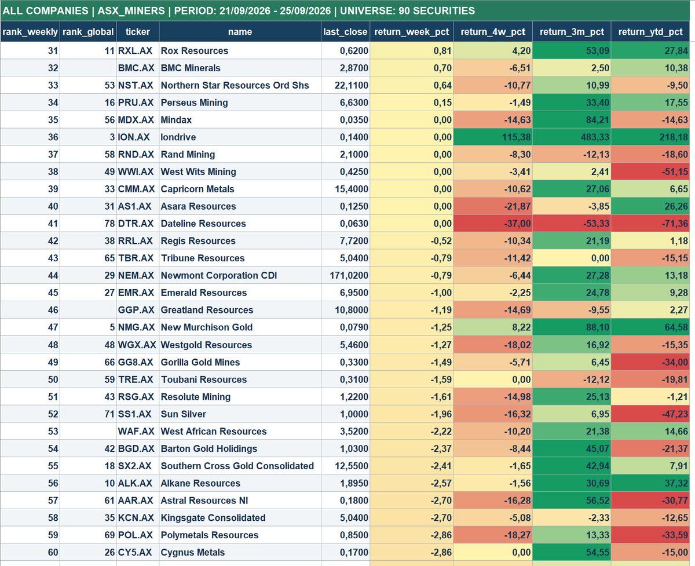Click the Polymetals Resources name cell
This screenshot has width=695, height=566.
(x=240, y=535)
